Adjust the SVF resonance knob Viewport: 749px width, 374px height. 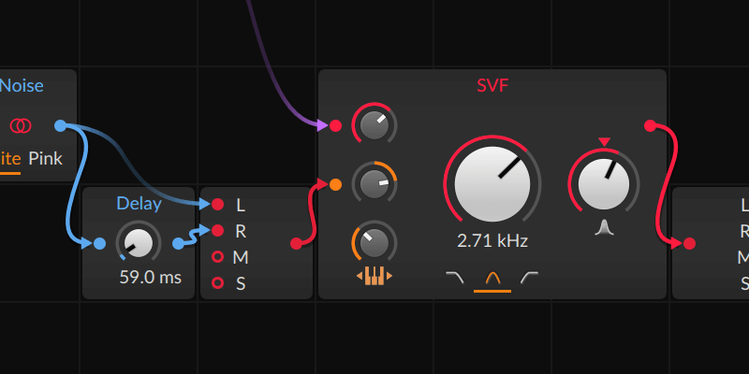pos(604,184)
